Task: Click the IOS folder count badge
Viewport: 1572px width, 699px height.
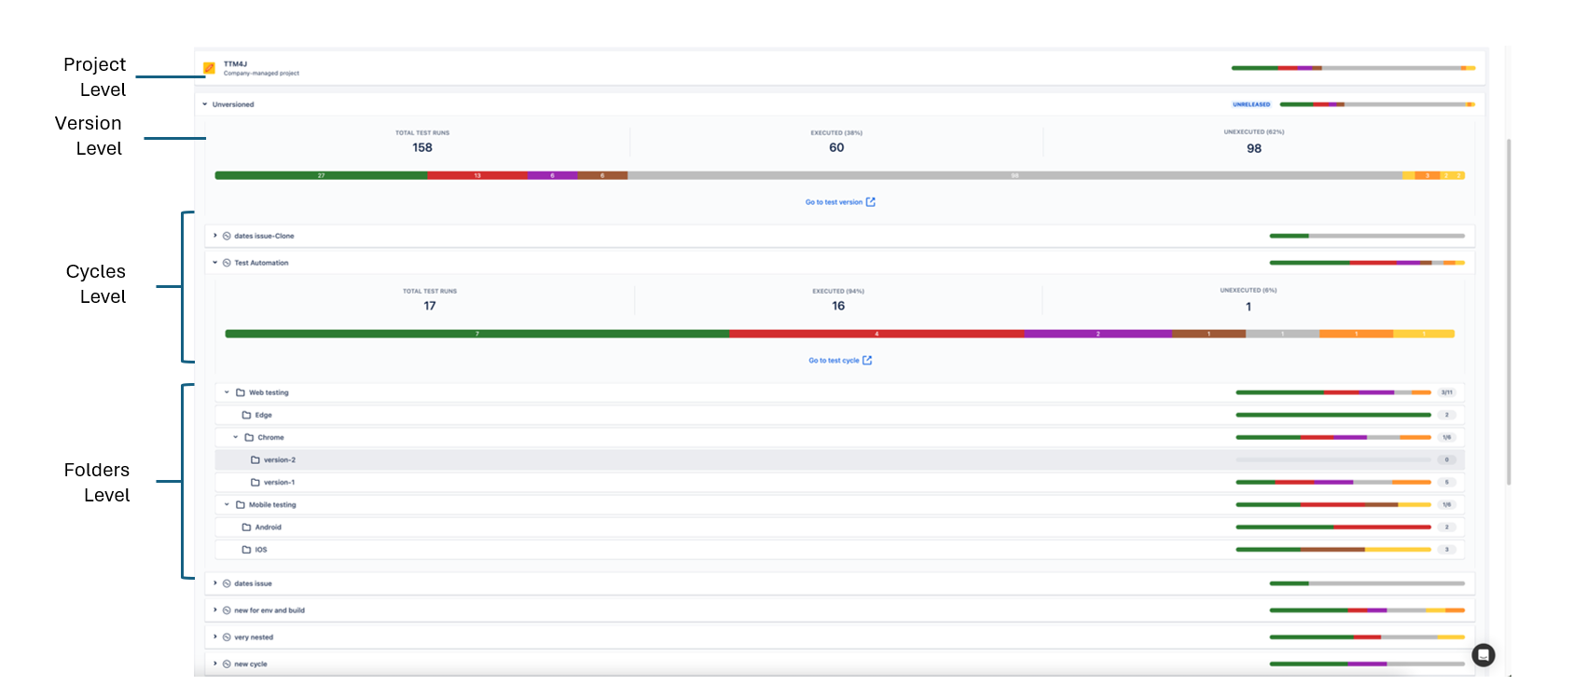Action: point(1447,549)
